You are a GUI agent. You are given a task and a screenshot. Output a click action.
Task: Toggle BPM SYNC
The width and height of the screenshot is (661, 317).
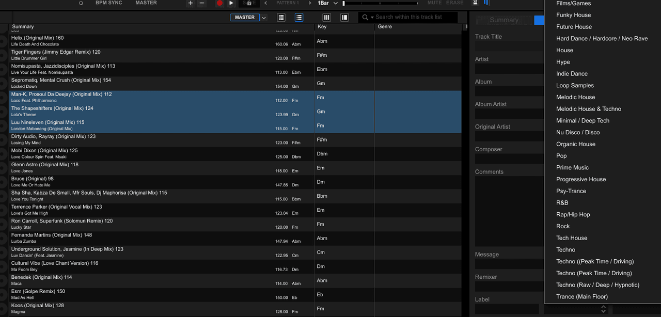(109, 3)
